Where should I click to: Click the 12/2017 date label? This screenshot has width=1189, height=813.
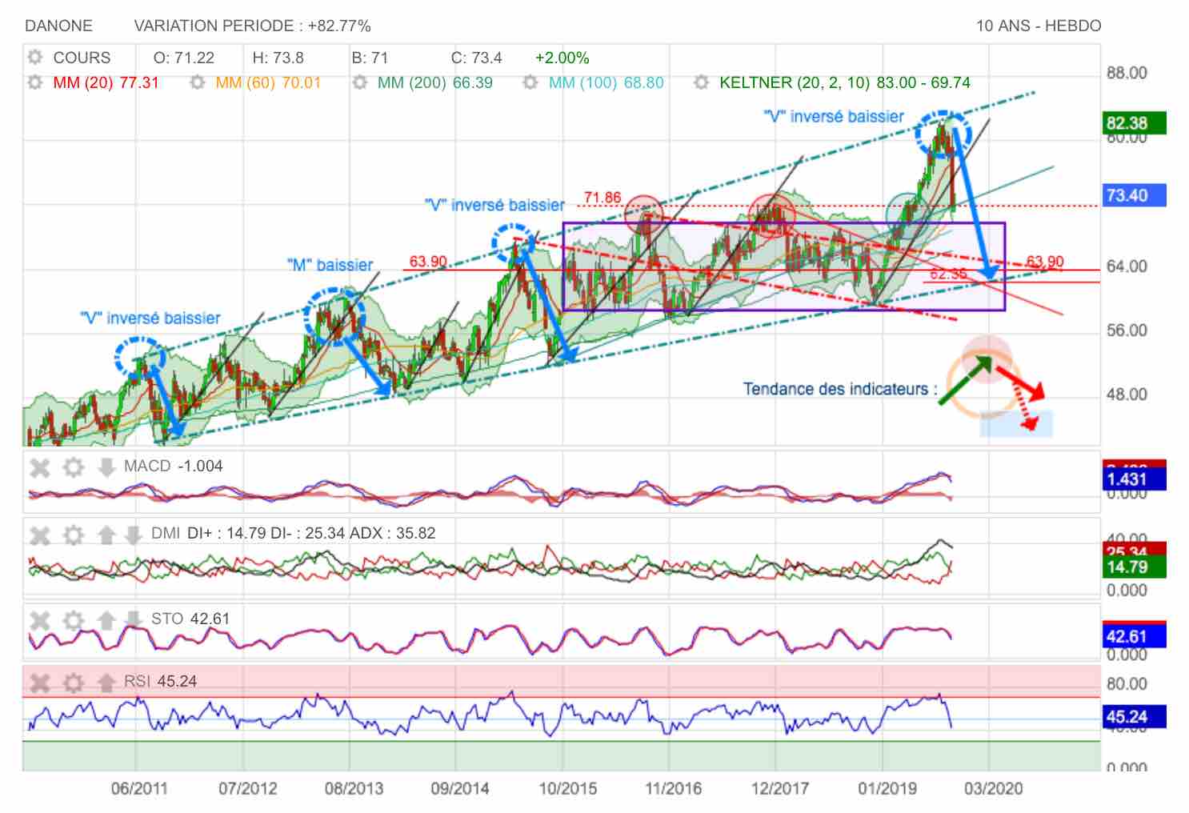(x=779, y=788)
